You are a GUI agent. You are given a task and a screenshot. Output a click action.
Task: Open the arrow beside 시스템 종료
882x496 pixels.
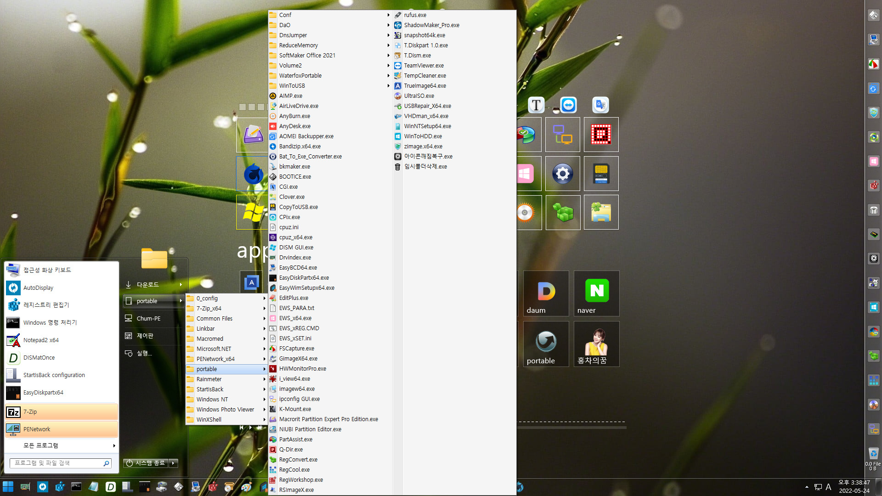(173, 463)
